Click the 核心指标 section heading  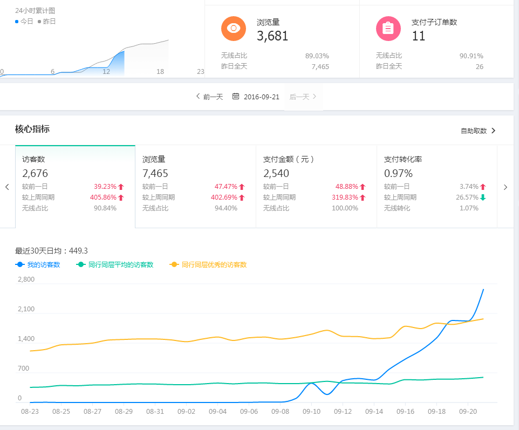pyautogui.click(x=32, y=129)
